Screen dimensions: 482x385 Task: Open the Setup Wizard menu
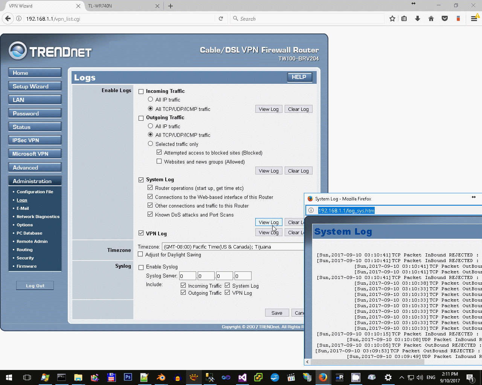click(x=35, y=86)
